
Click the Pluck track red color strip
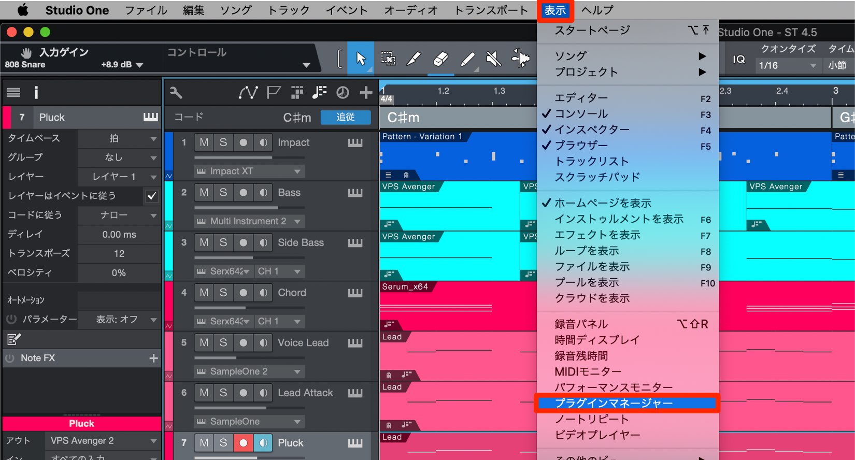pos(168,445)
